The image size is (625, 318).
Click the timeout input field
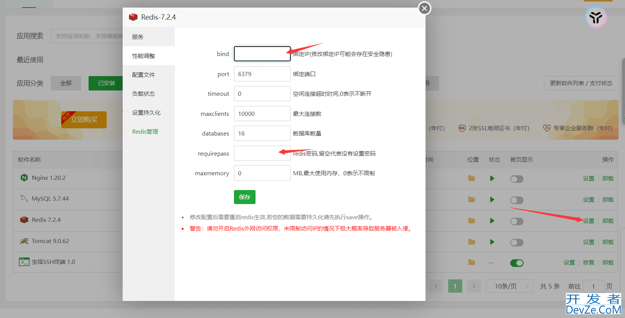[x=262, y=94]
